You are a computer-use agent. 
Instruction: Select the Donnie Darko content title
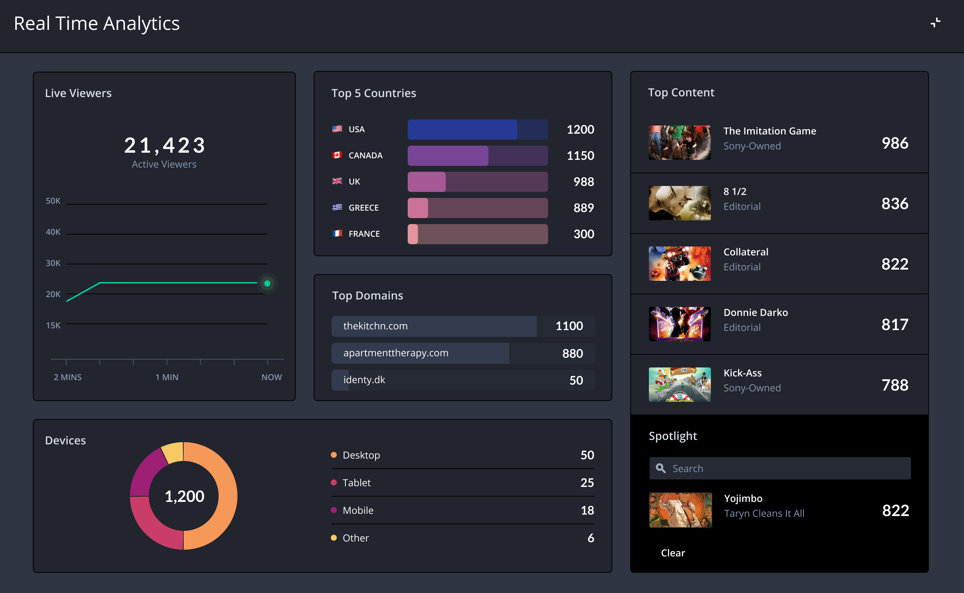tap(755, 313)
